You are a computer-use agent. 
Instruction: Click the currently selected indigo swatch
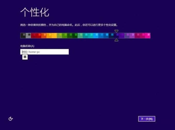pyautogui.click(x=117, y=36)
